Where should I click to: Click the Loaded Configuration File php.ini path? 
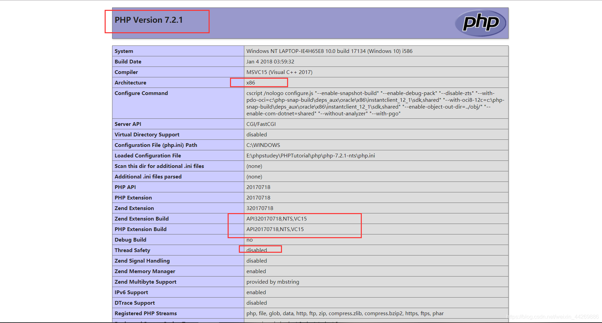[x=311, y=155]
